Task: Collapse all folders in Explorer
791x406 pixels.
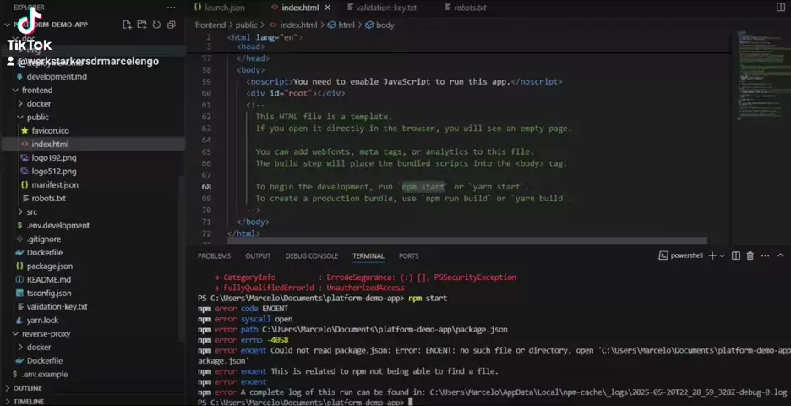Action: coord(172,25)
